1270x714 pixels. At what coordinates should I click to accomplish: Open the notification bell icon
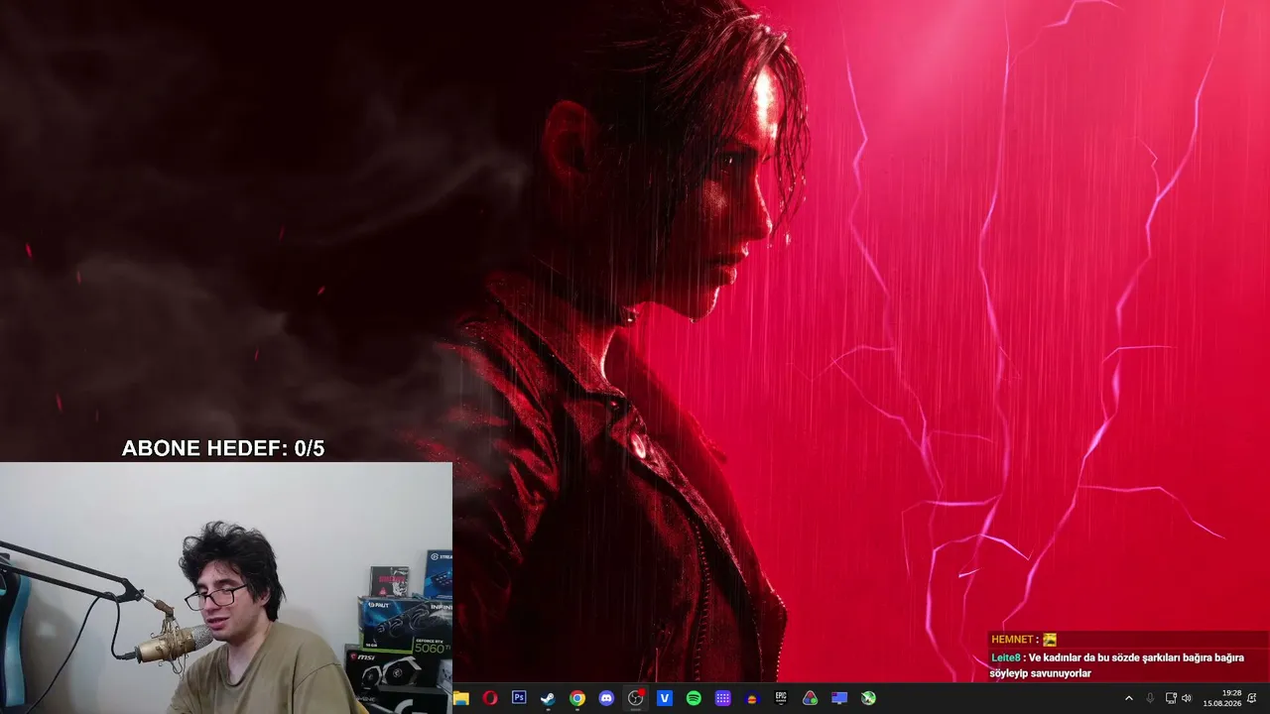(1252, 698)
